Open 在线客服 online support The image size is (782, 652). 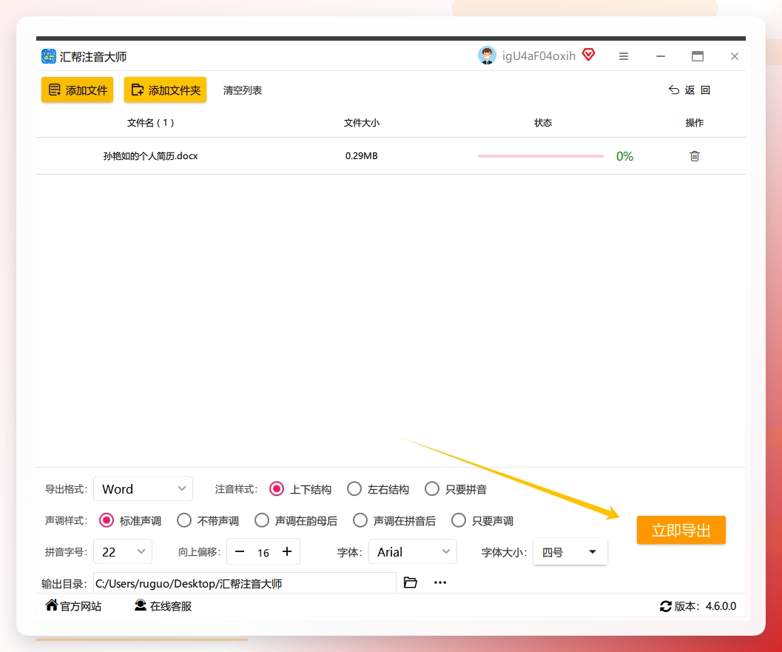click(163, 605)
